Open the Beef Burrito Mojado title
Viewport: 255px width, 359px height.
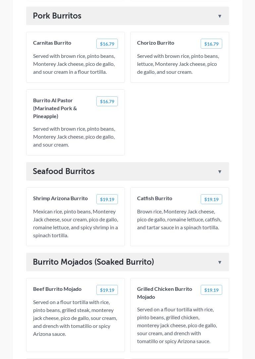57,289
